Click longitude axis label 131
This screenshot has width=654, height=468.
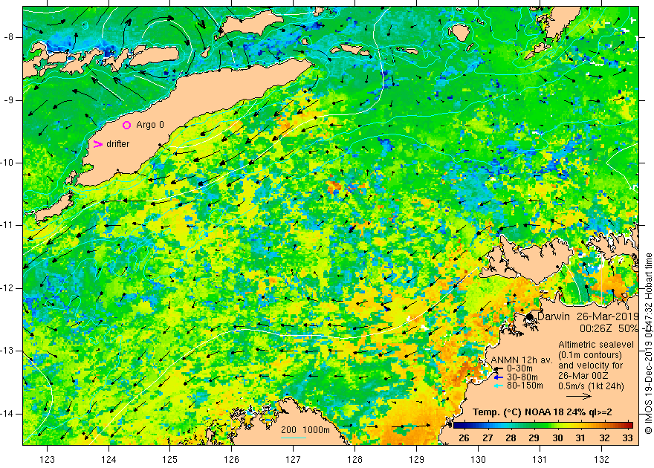click(540, 459)
